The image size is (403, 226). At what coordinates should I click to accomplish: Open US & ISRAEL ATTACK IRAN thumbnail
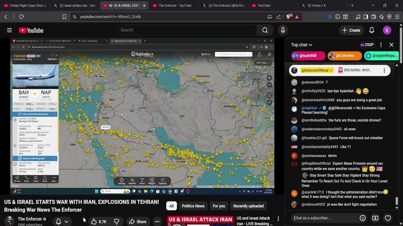(200, 221)
